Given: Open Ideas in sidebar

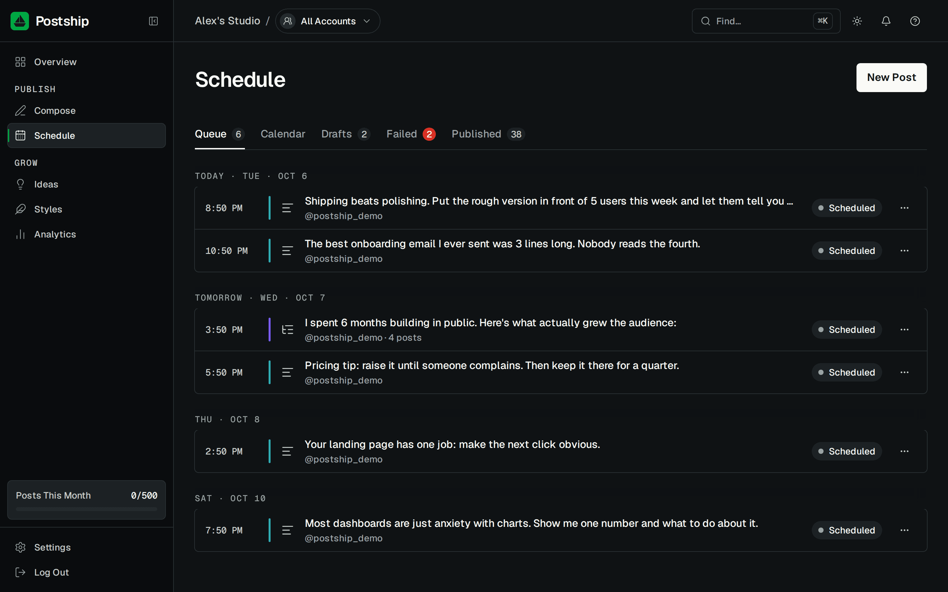Looking at the screenshot, I should 86,184.
